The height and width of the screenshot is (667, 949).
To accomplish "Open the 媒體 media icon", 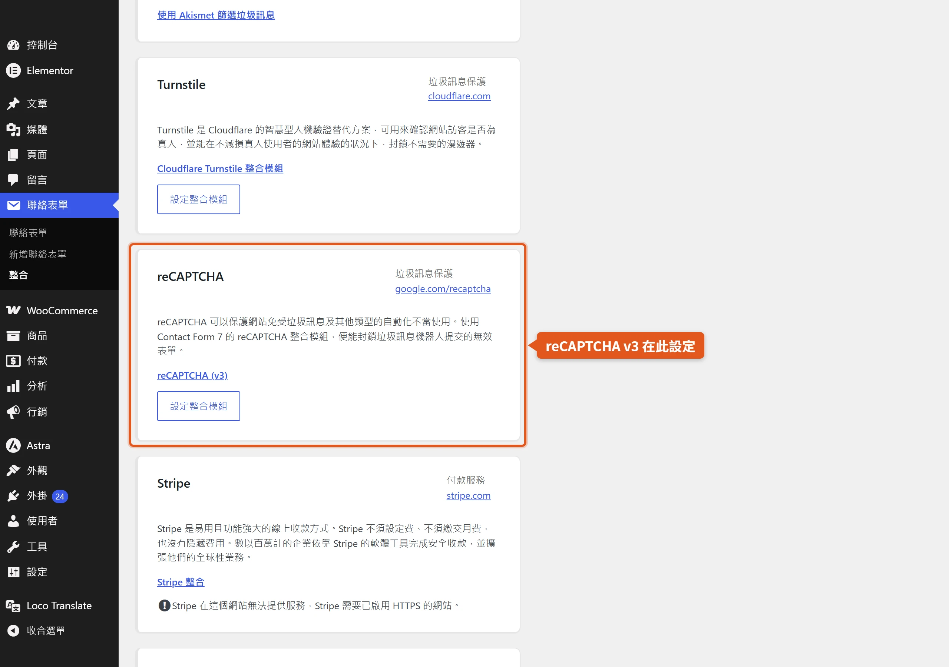I will pyautogui.click(x=13, y=129).
